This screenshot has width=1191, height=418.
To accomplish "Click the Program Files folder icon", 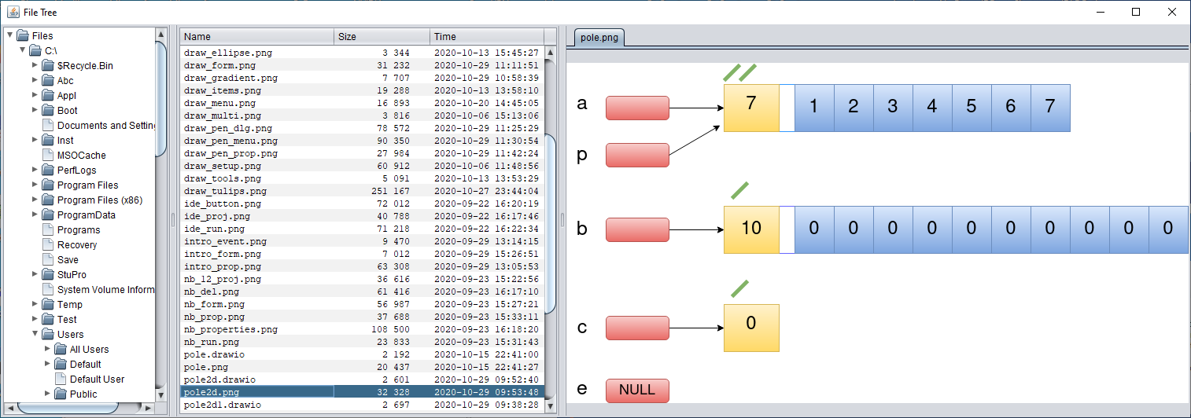I will [47, 185].
